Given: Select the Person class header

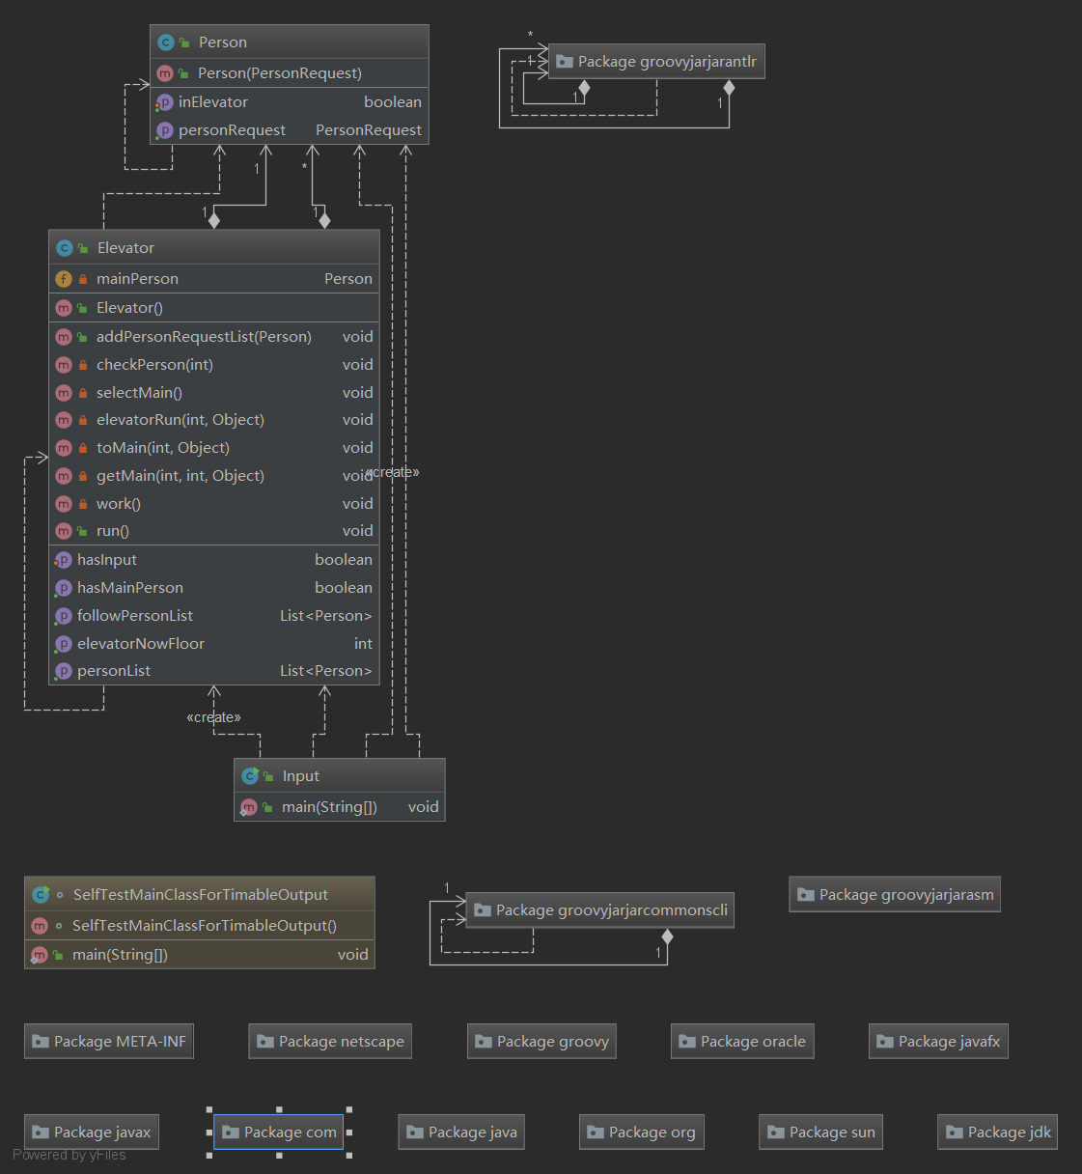Looking at the screenshot, I should pyautogui.click(x=290, y=42).
